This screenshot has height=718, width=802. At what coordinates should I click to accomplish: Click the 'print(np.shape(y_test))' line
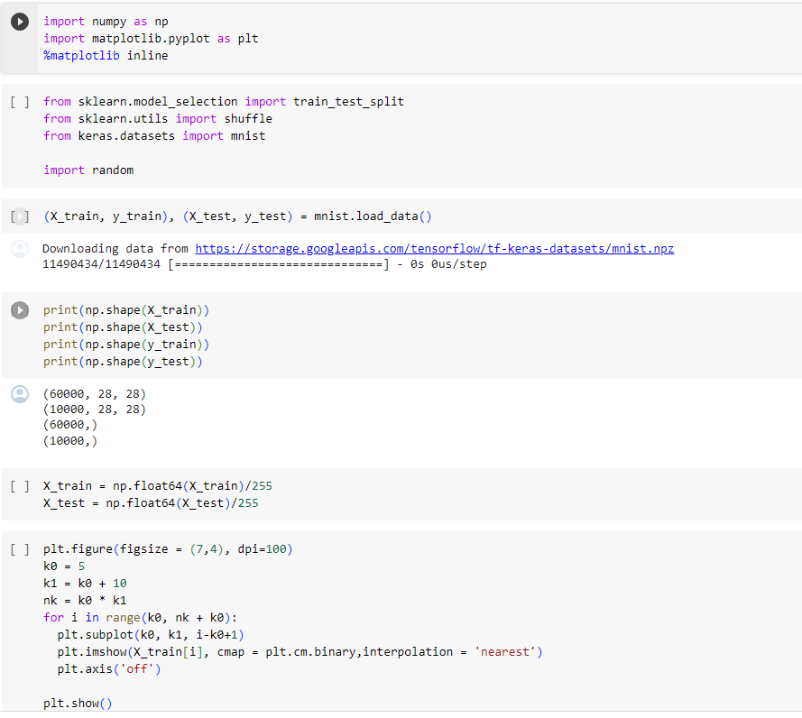pyautogui.click(x=123, y=361)
